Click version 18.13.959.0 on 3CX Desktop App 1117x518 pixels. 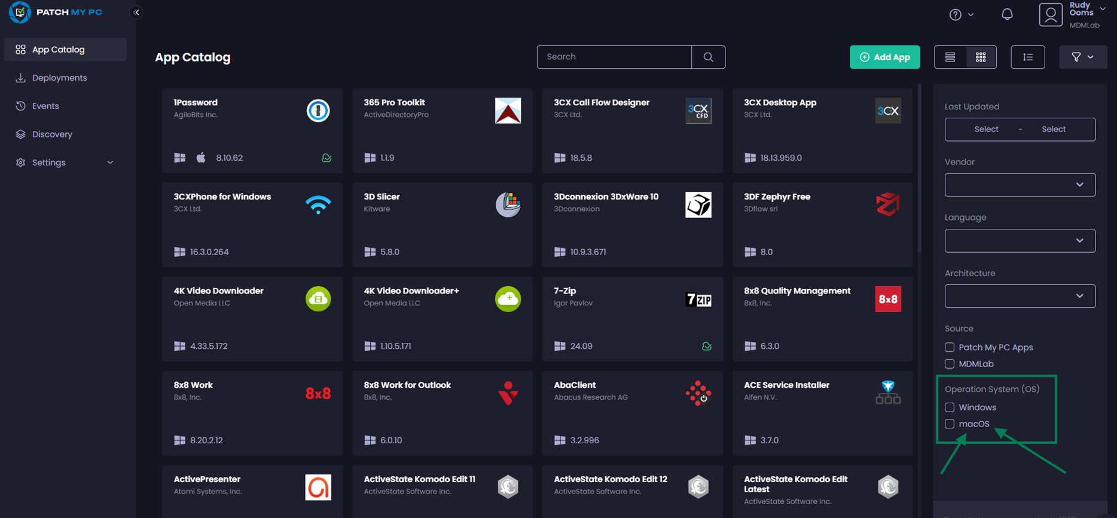click(x=781, y=158)
